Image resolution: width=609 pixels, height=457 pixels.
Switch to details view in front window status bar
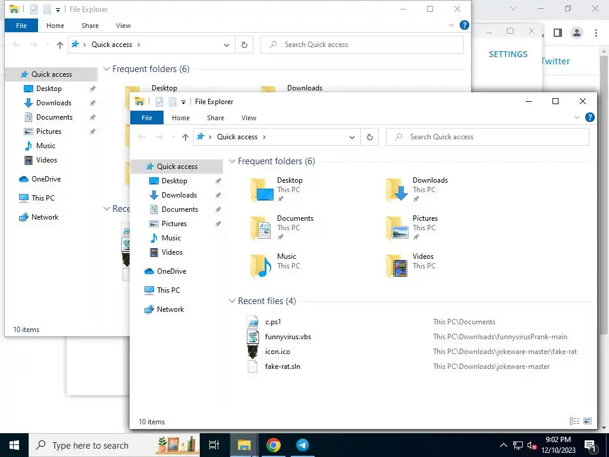[575, 421]
